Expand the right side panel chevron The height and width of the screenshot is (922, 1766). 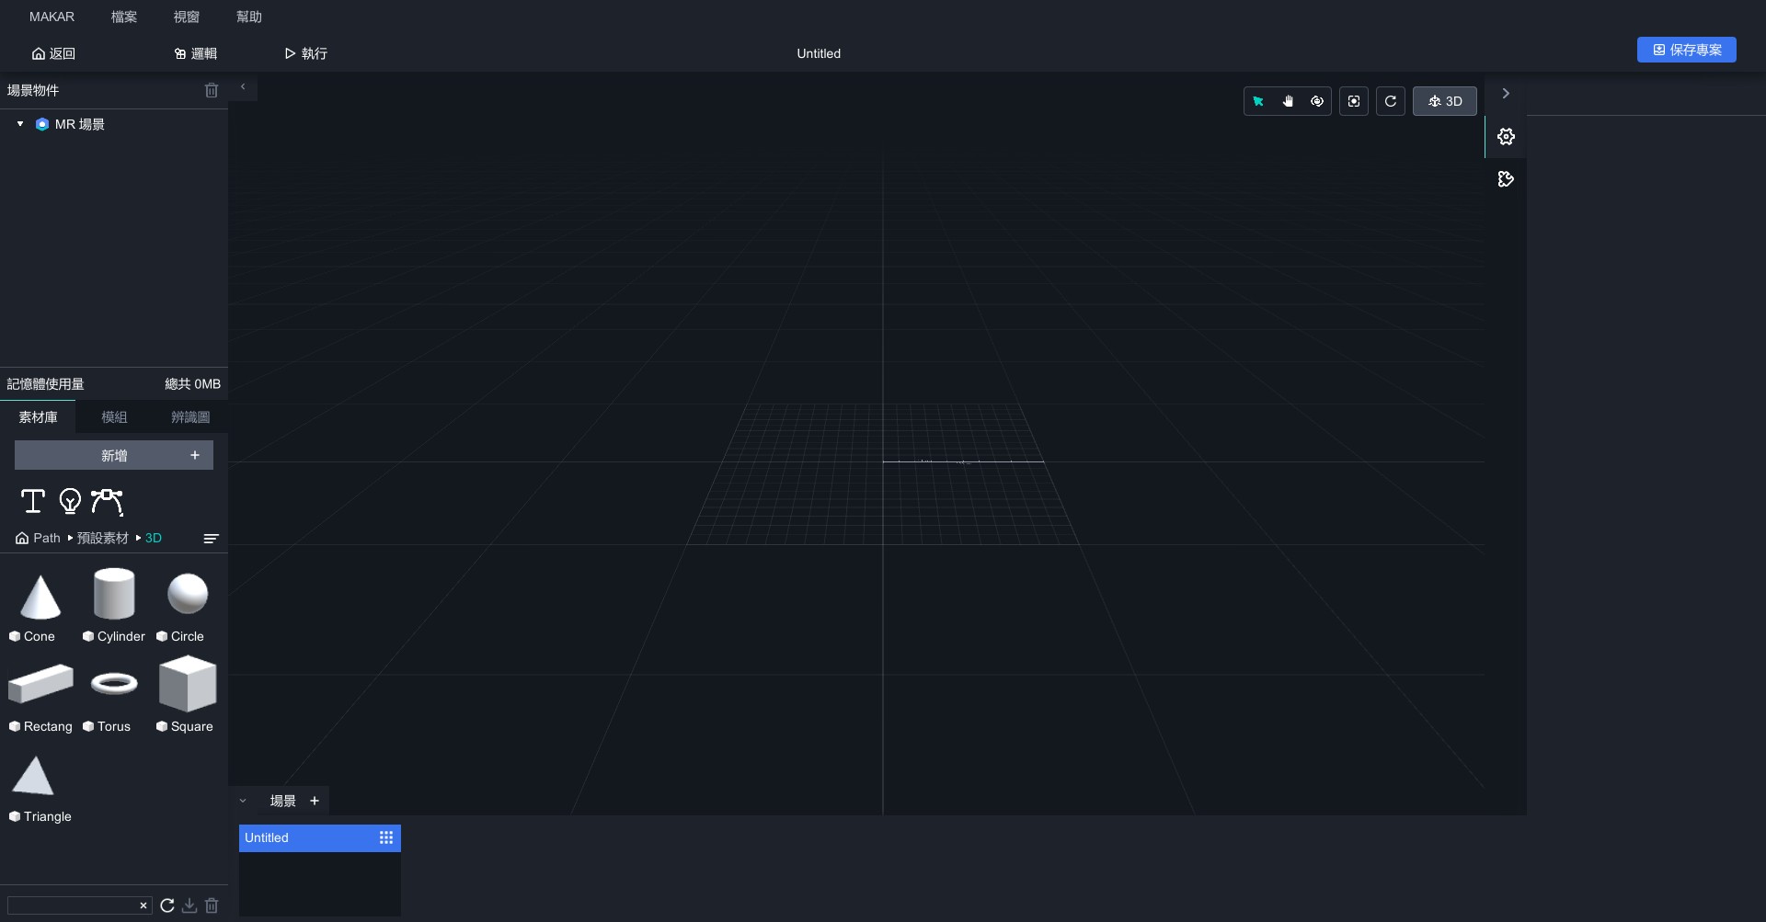[x=1506, y=94]
